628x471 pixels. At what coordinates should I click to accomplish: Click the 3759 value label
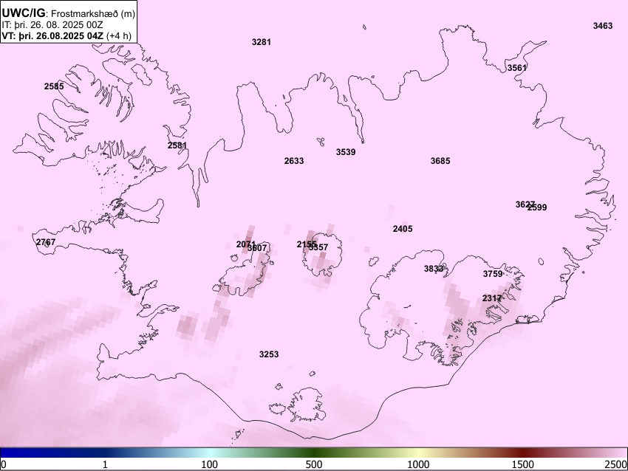tap(493, 274)
